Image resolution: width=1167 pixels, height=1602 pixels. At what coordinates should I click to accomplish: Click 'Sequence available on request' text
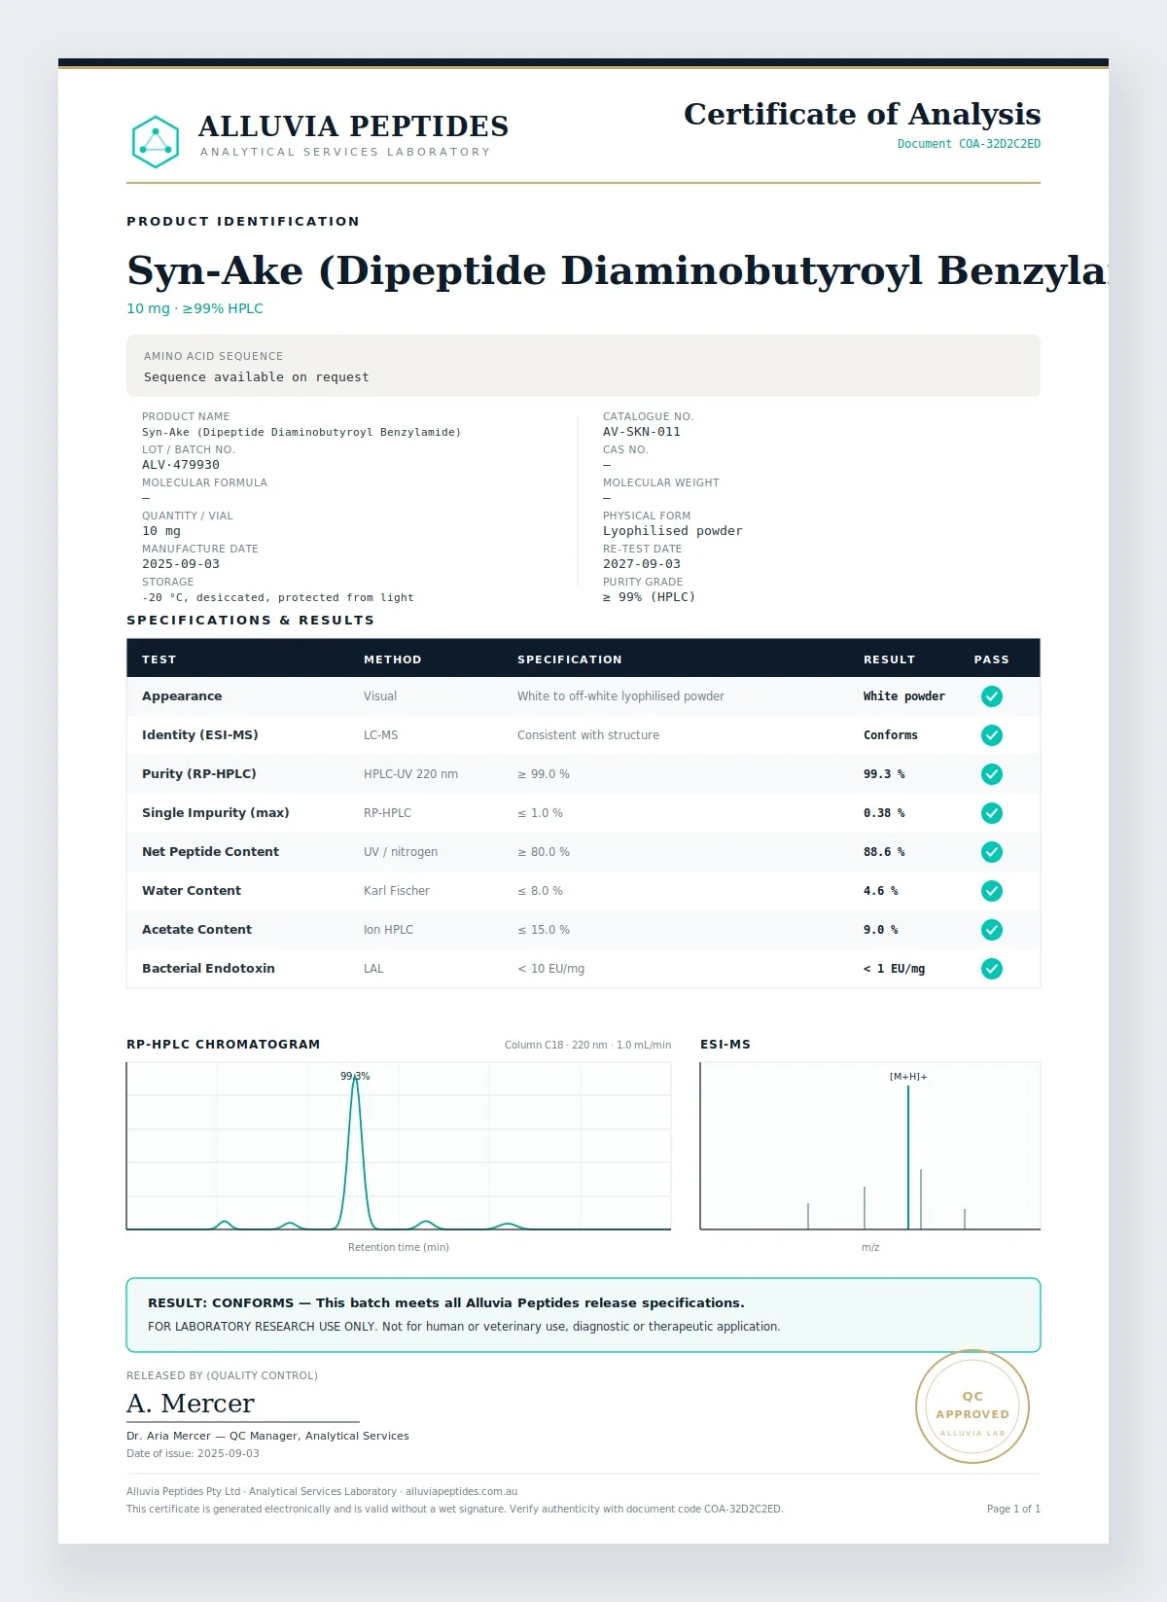pos(257,377)
